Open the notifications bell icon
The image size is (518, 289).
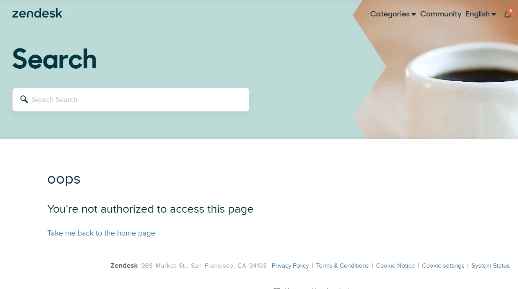click(x=507, y=15)
